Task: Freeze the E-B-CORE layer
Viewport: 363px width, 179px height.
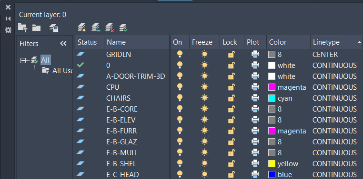Action: point(204,109)
